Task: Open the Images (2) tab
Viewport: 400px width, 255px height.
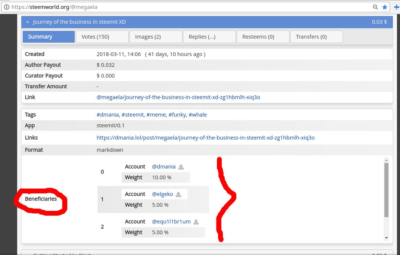Action: pyautogui.click(x=156, y=37)
